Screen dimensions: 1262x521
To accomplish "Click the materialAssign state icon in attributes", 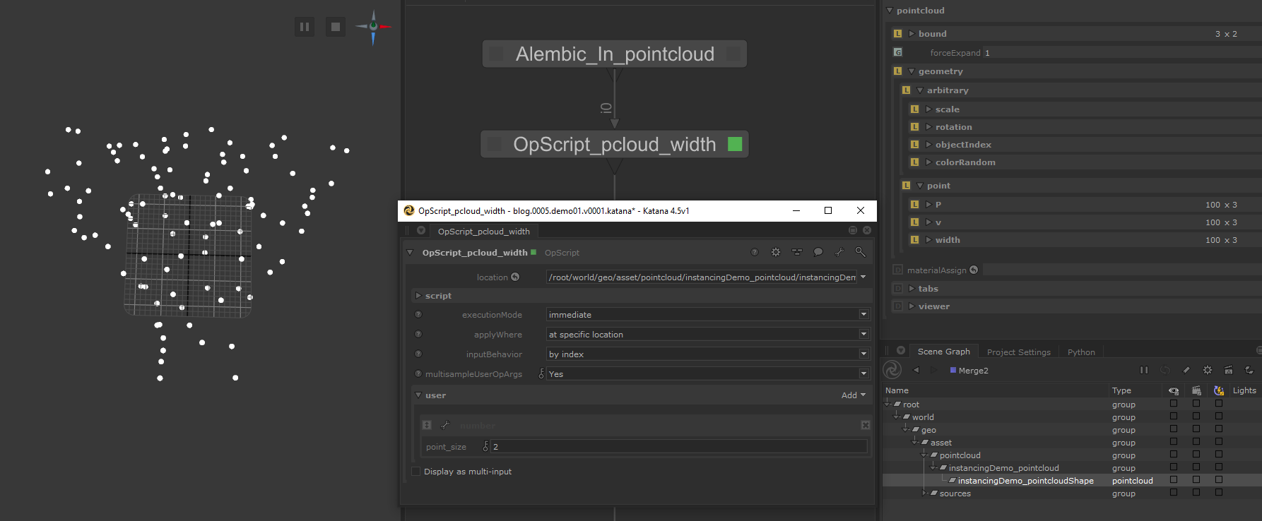I will (974, 270).
